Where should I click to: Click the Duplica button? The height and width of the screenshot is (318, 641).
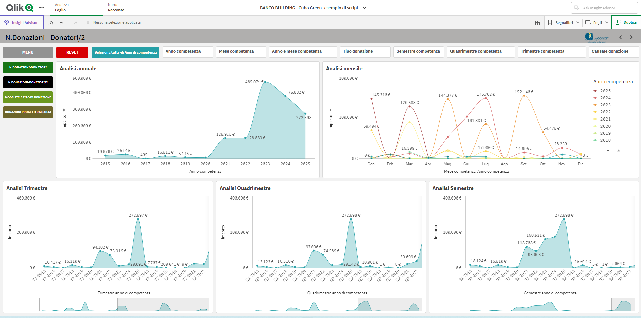click(x=626, y=22)
